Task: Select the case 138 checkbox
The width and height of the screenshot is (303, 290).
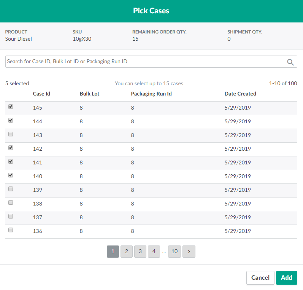Action: (11, 203)
